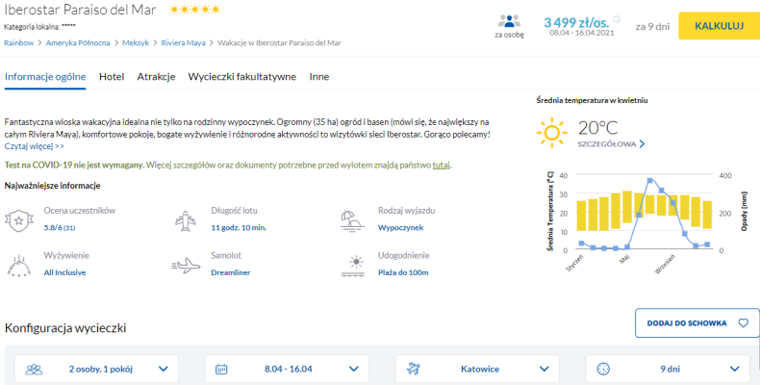Switch to the Hotel tab

(x=112, y=77)
